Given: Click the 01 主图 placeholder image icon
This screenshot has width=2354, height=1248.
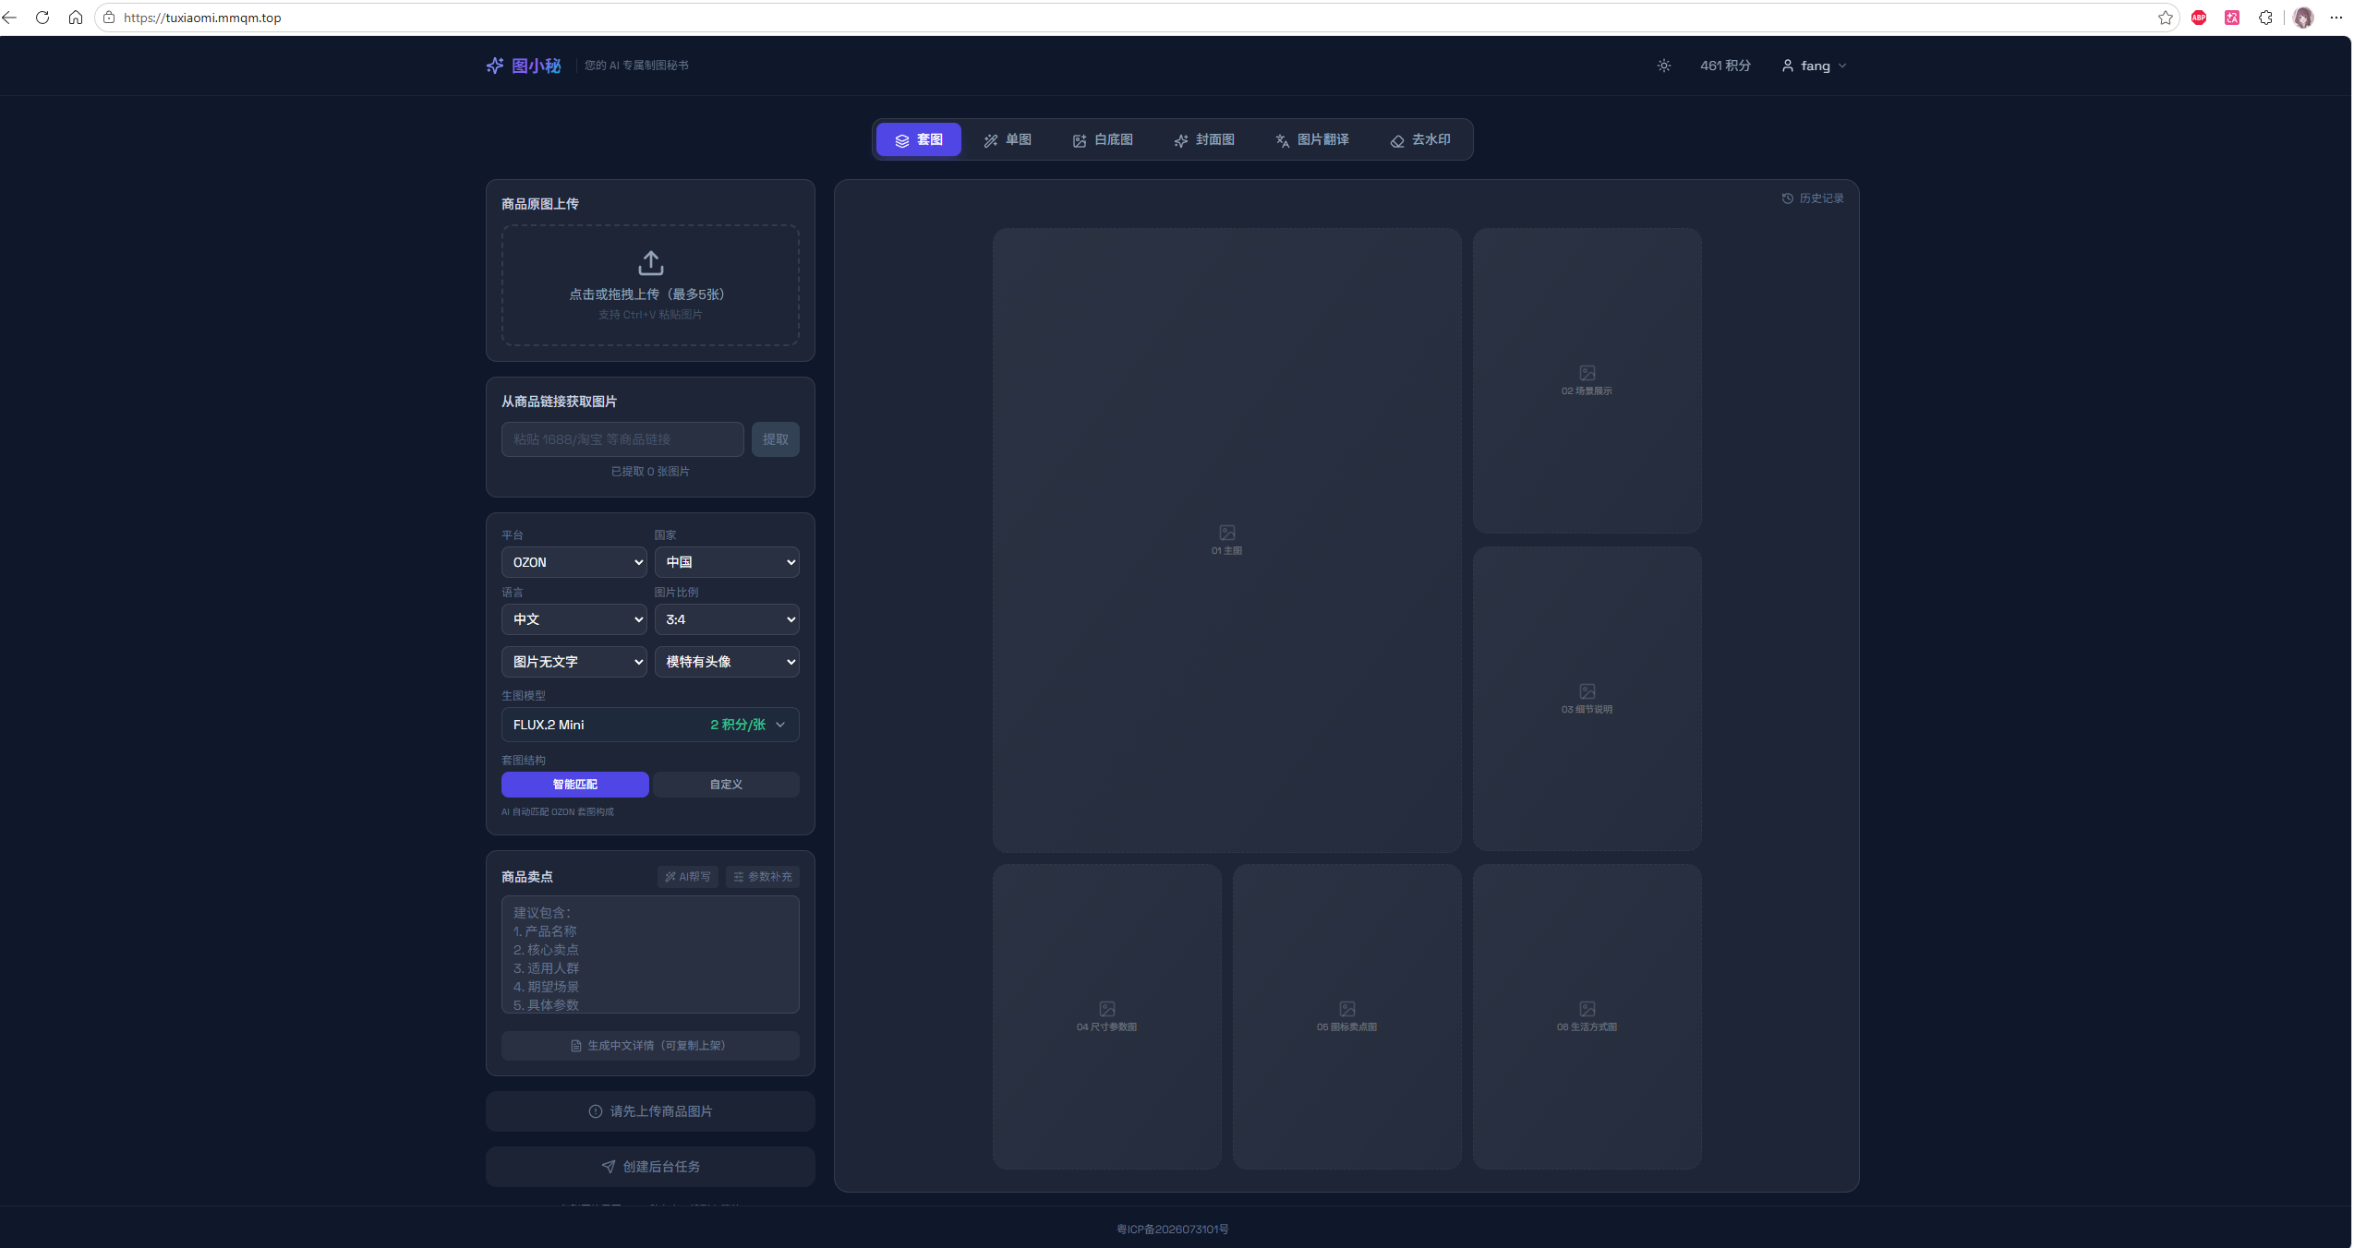Looking at the screenshot, I should pyautogui.click(x=1226, y=533).
